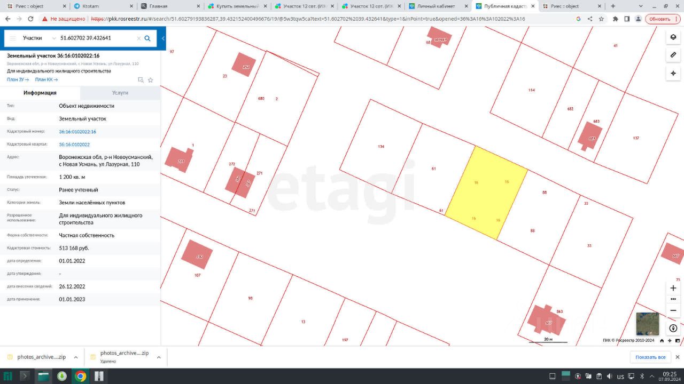Switch to the 'Услуги' tab
Screen dimensions: 684x384
[120, 93]
